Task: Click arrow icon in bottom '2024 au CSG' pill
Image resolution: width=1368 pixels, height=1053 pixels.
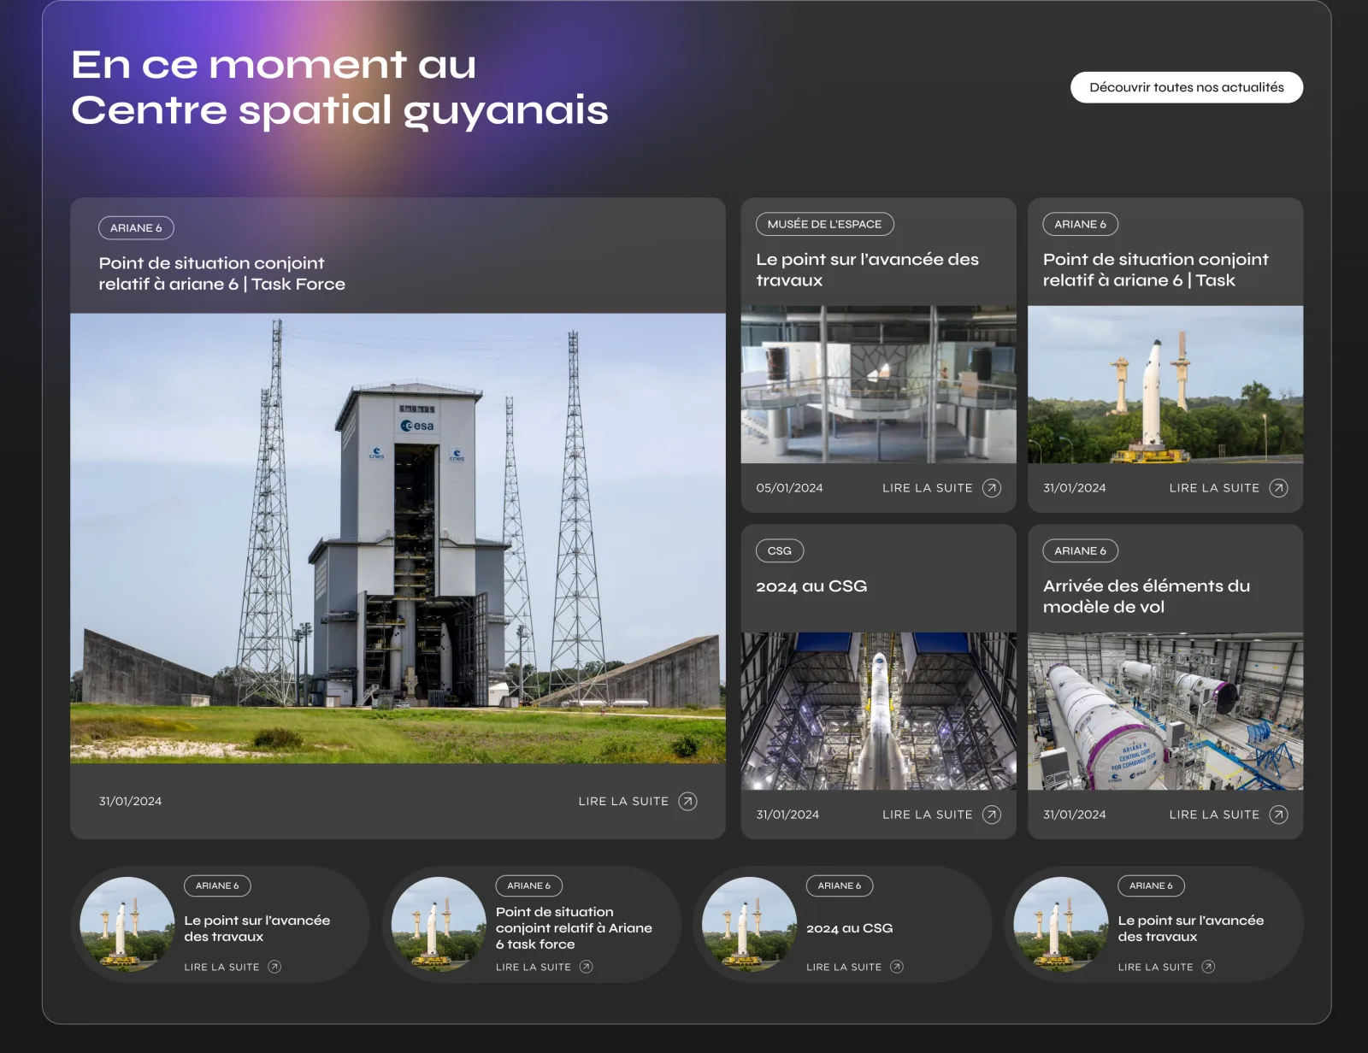Action: coord(896,967)
